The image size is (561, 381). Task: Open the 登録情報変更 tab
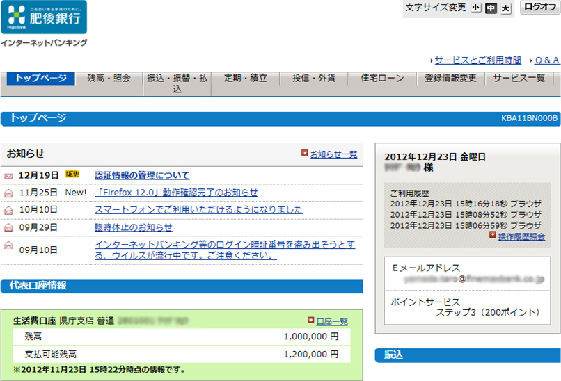click(450, 79)
